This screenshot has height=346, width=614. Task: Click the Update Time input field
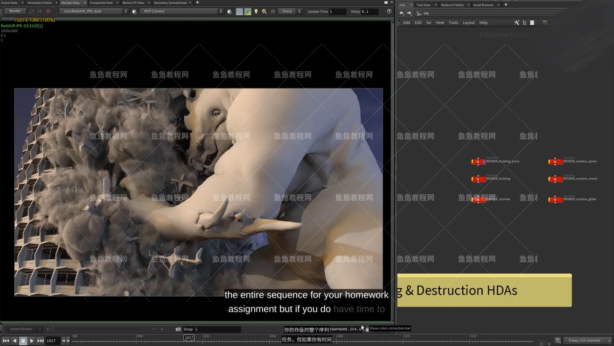click(337, 11)
